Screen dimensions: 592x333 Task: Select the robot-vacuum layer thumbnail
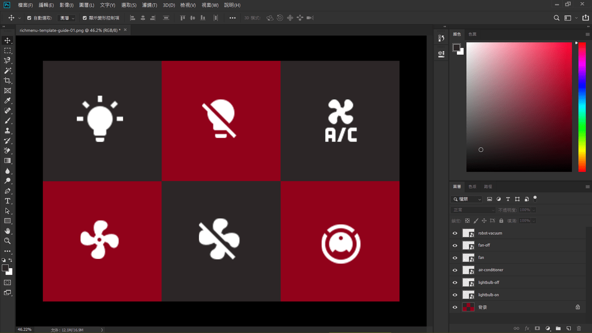click(469, 233)
